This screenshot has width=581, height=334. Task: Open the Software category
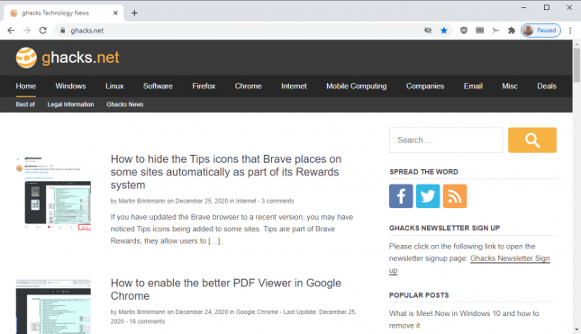pos(158,86)
